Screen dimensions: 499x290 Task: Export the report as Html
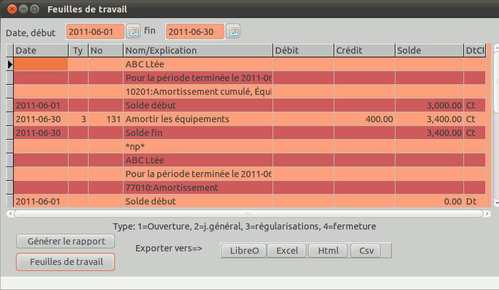coord(328,250)
